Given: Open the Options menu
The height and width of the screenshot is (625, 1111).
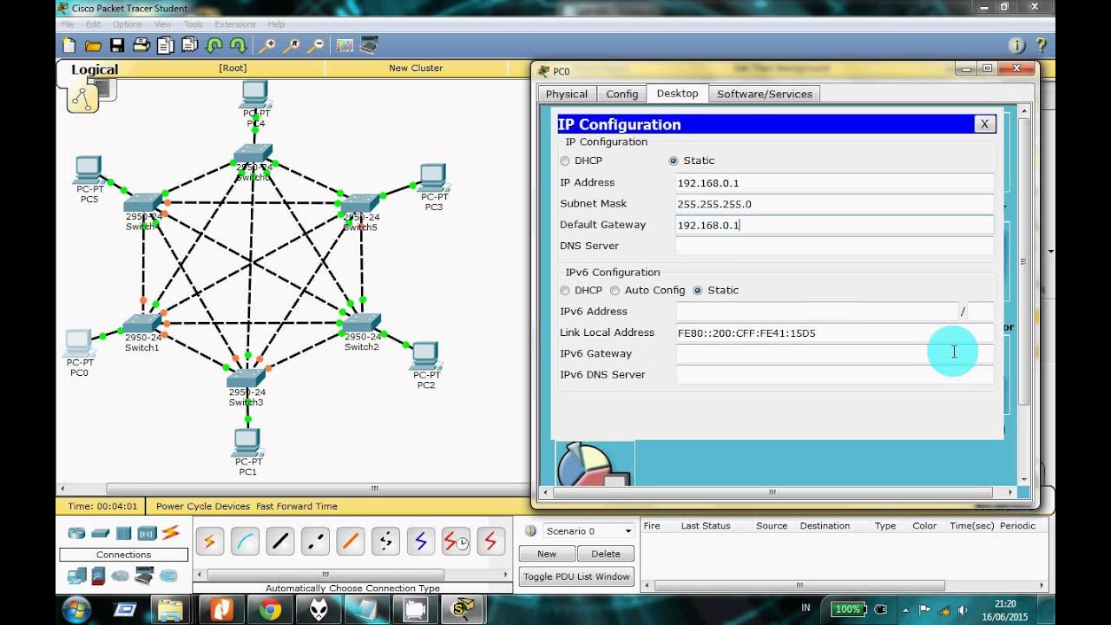Looking at the screenshot, I should [x=127, y=24].
